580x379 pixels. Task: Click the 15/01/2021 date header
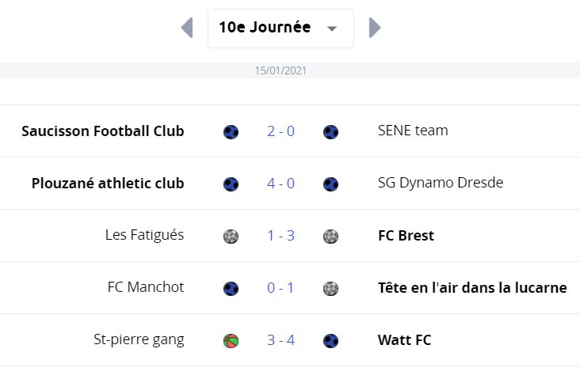280,70
